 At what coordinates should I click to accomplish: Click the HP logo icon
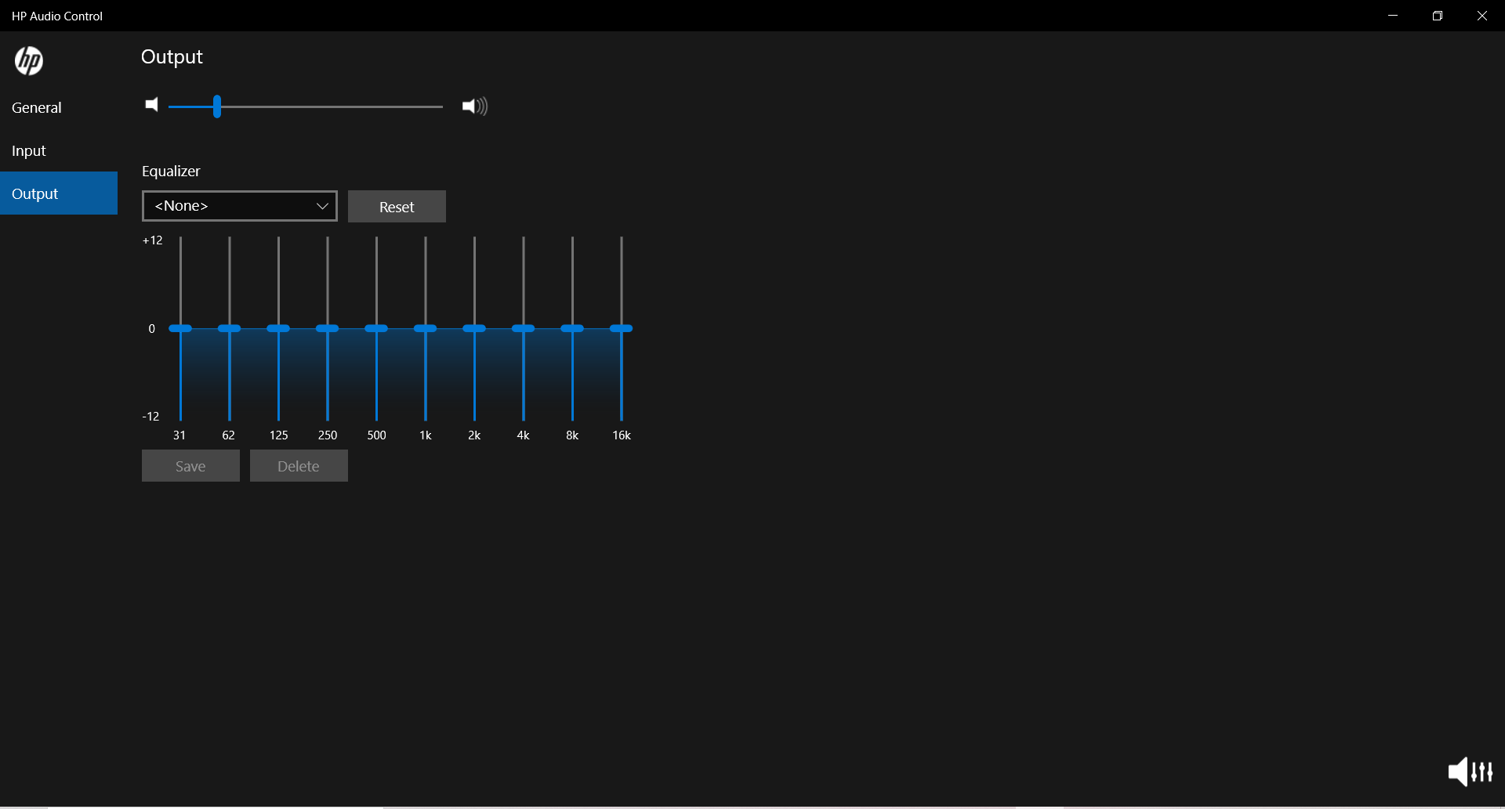[29, 61]
